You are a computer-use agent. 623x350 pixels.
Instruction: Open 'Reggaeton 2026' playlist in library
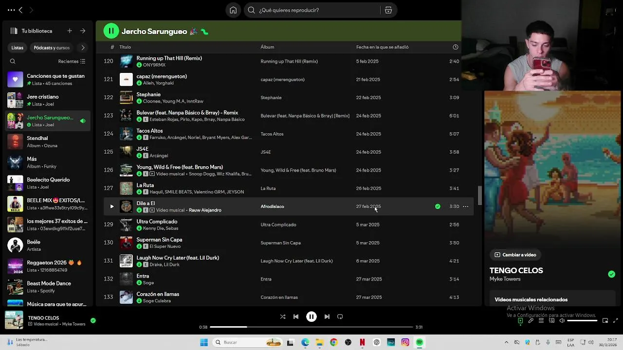[47, 266]
